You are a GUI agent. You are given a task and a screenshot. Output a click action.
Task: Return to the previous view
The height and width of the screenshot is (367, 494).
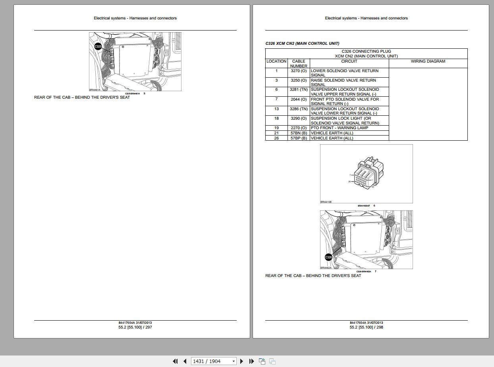[262, 361]
